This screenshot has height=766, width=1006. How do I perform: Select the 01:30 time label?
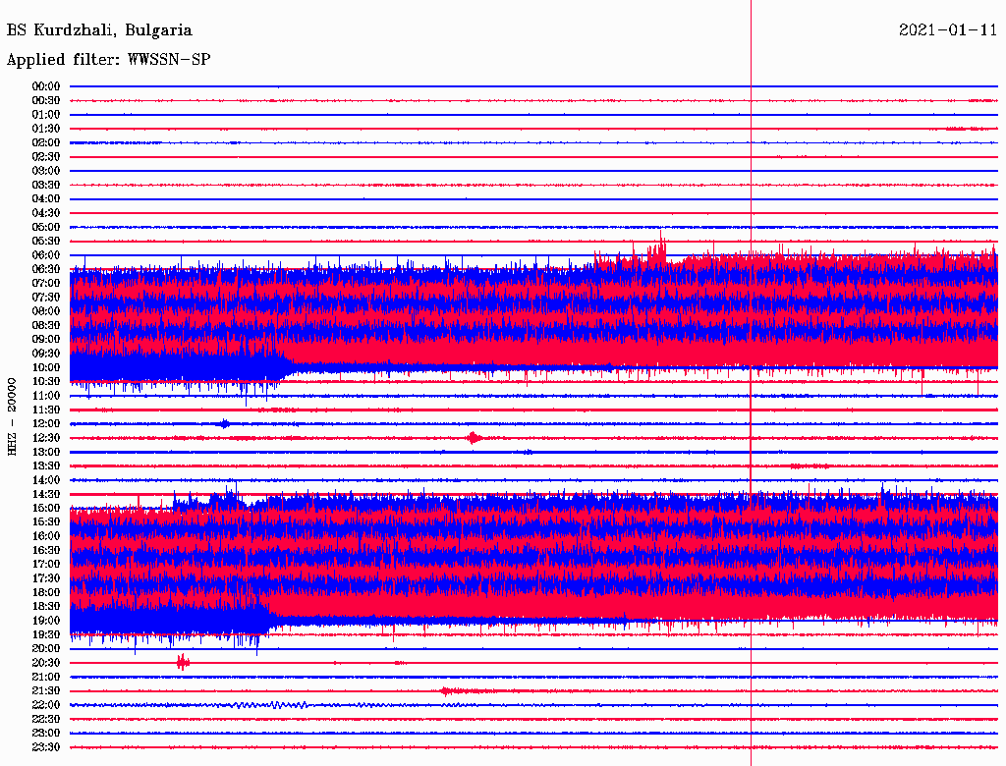46,129
